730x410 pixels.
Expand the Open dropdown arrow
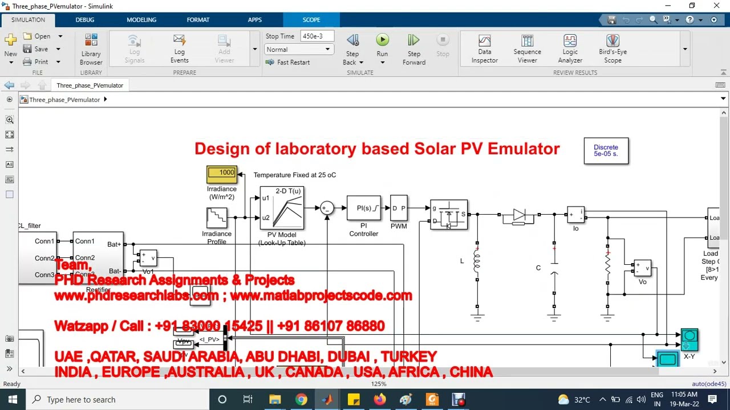pyautogui.click(x=60, y=36)
